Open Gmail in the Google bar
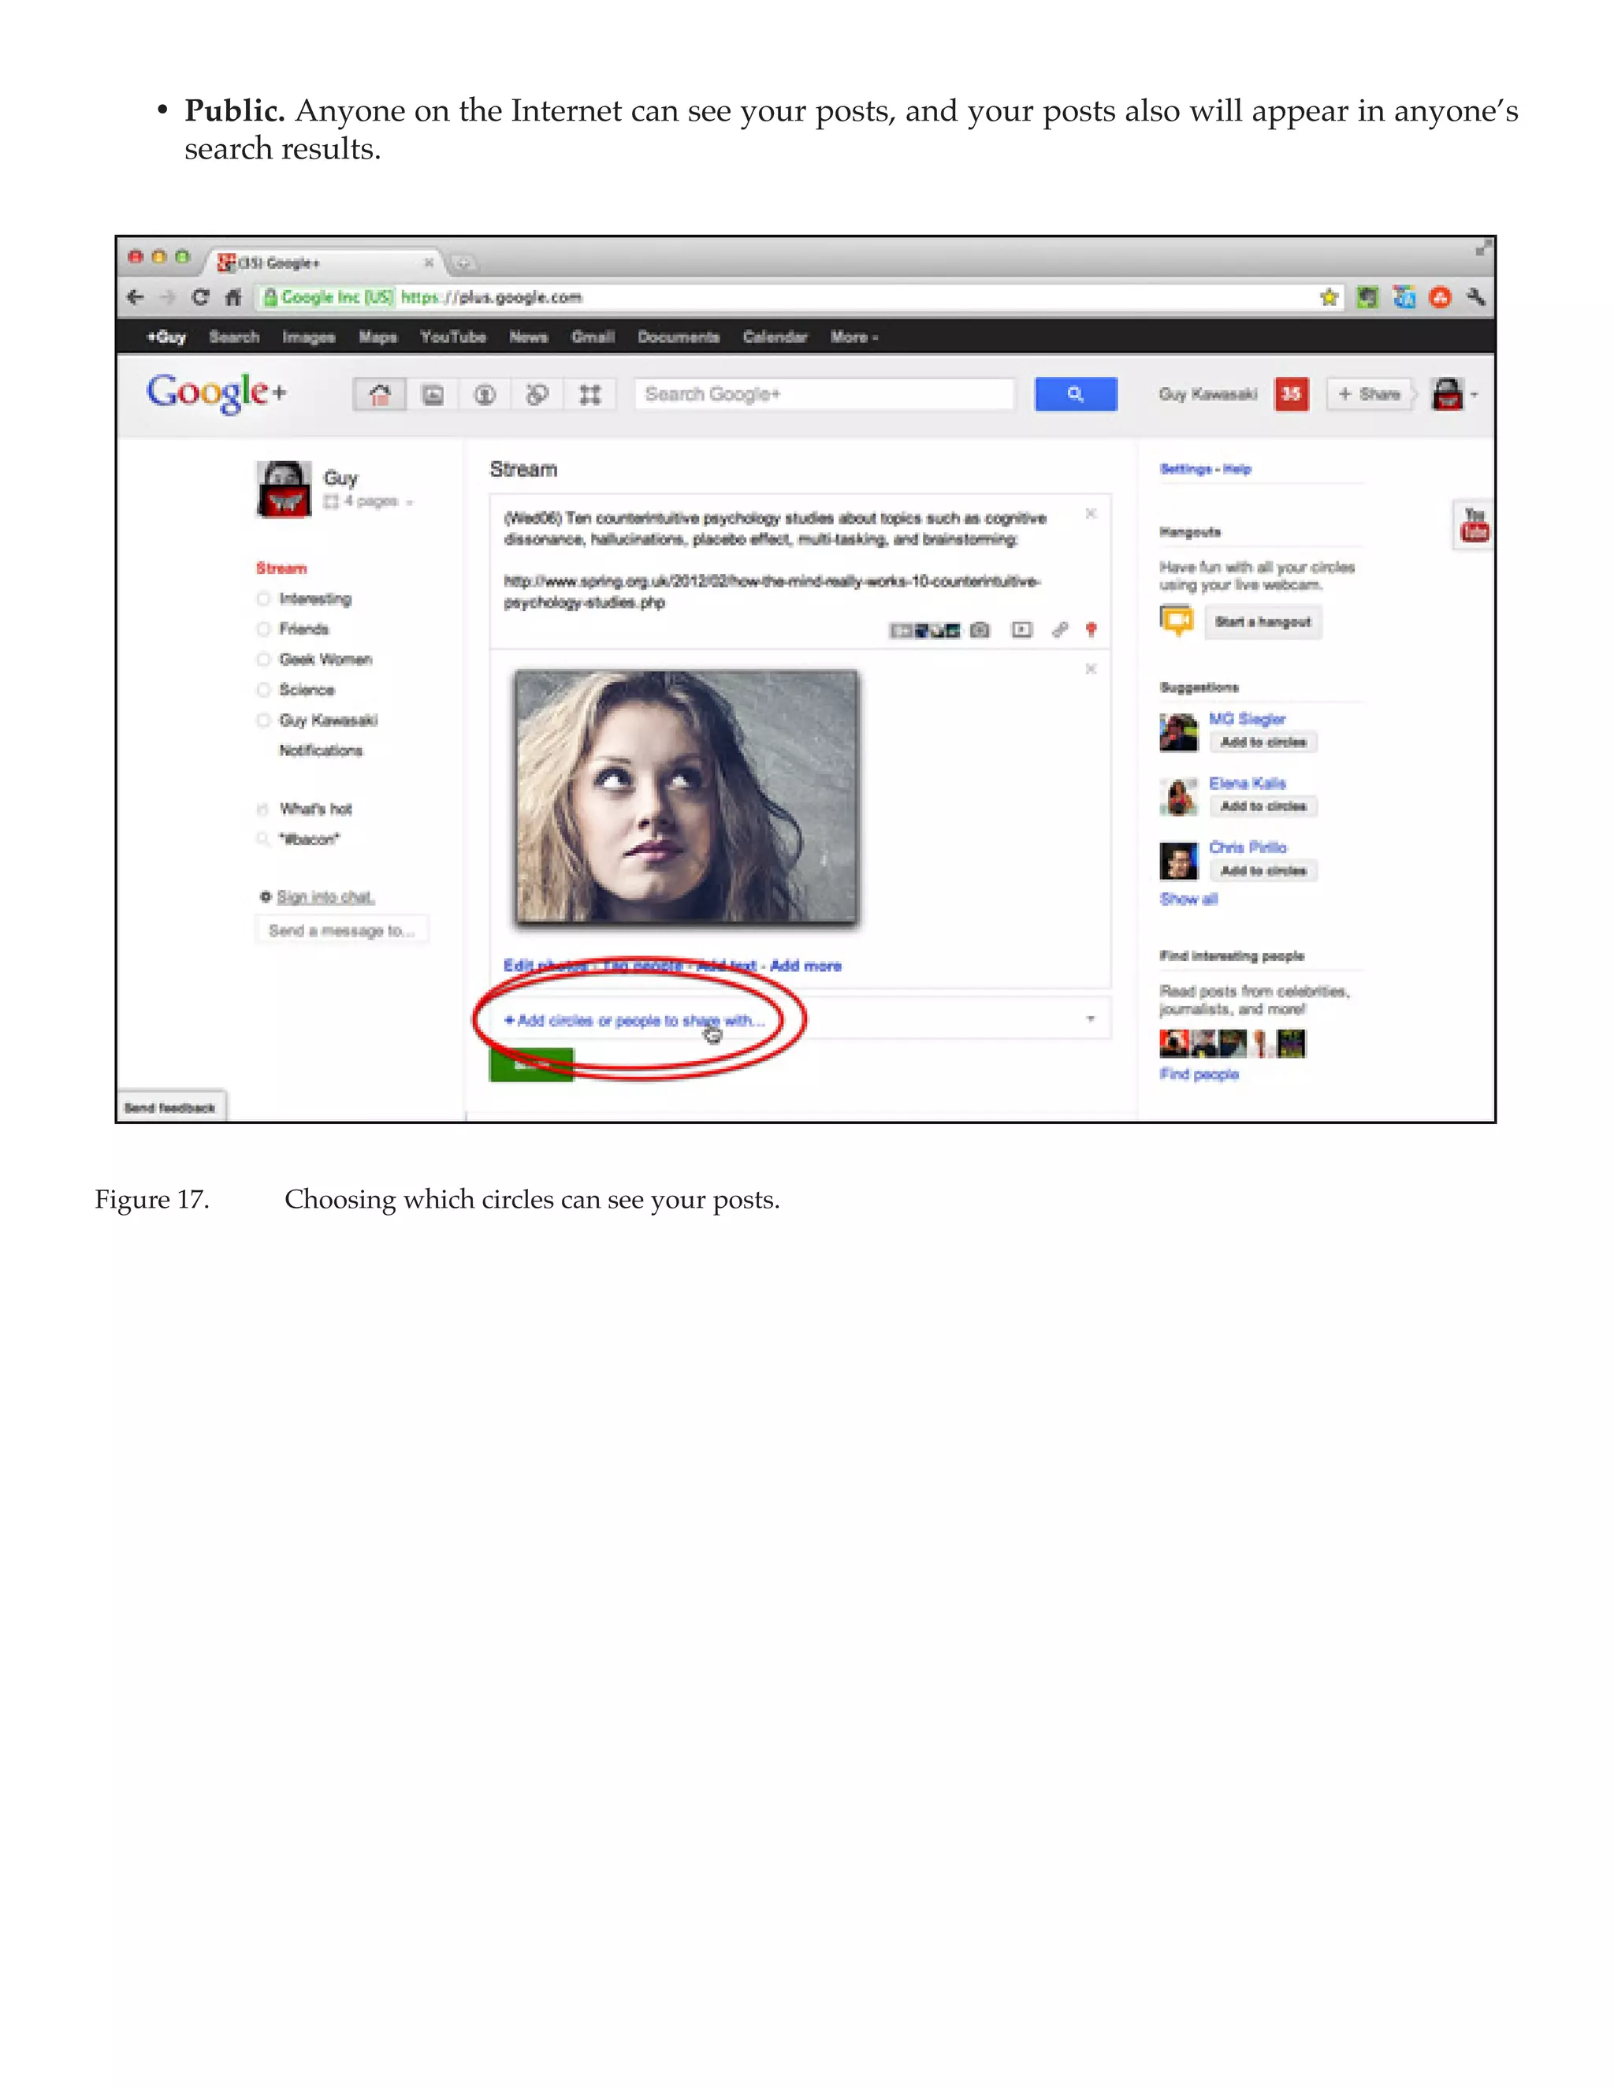 pos(593,337)
